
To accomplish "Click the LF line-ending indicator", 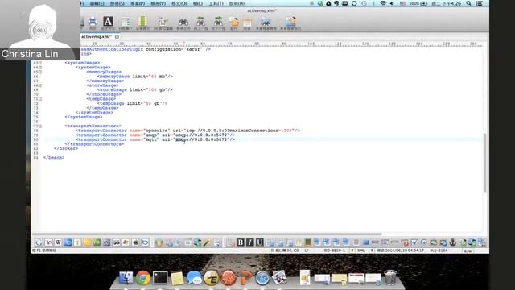I will point(307,251).
